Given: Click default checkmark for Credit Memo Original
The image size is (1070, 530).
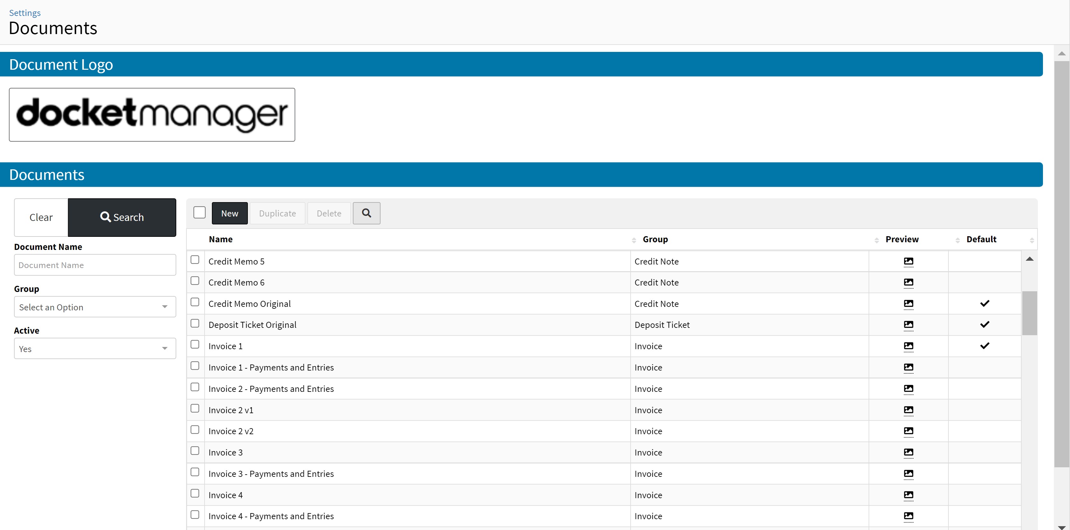Looking at the screenshot, I should [984, 303].
